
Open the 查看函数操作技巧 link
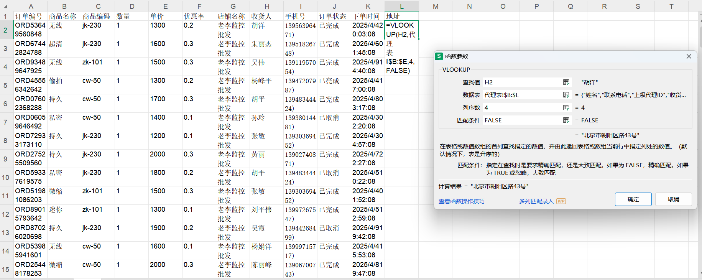coord(461,201)
